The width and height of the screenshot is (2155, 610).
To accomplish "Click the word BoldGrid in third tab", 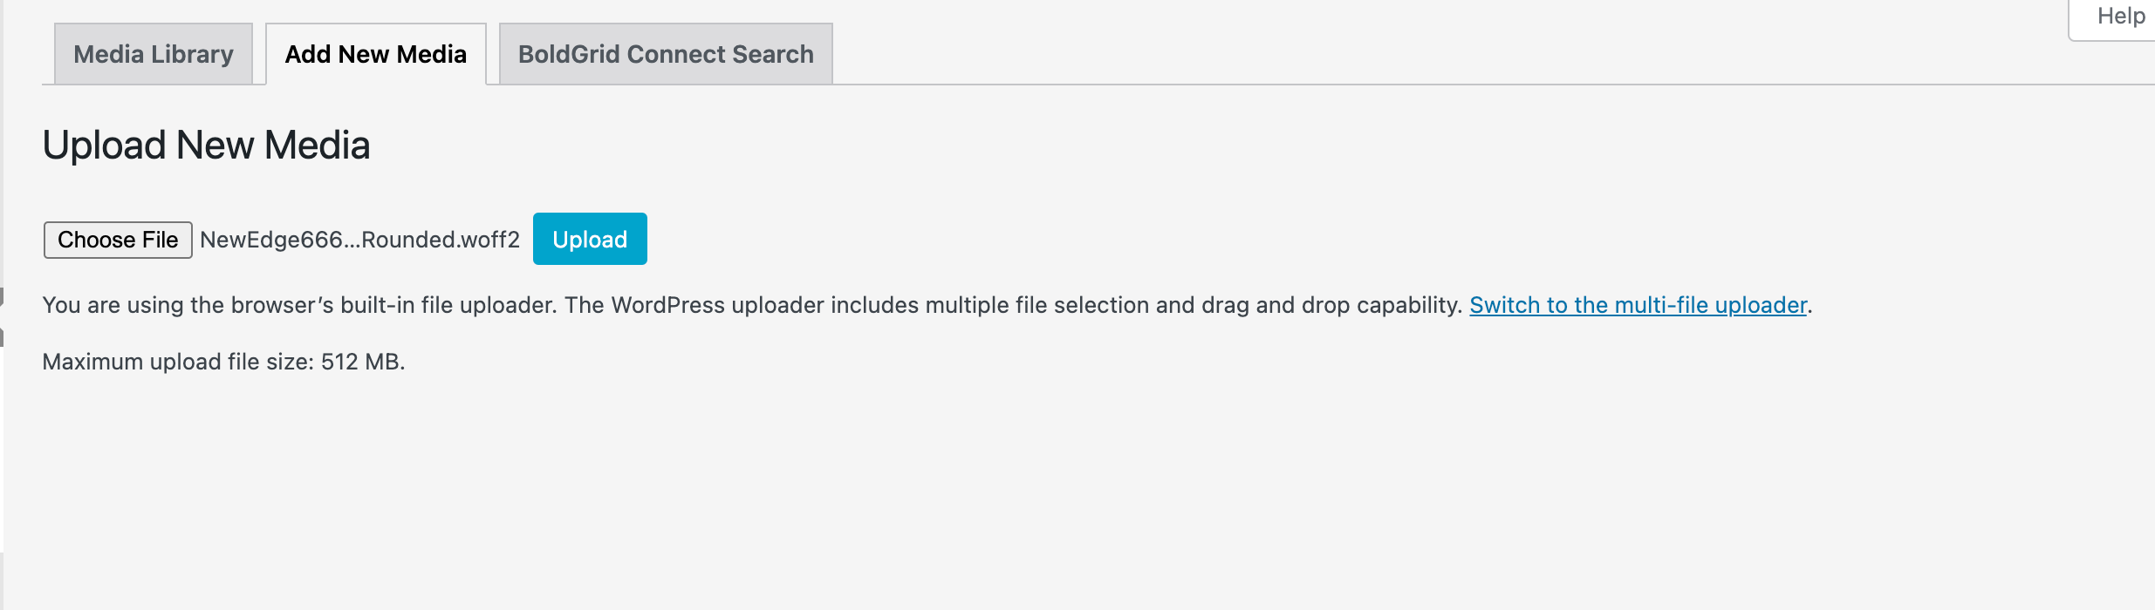I will pyautogui.click(x=569, y=54).
